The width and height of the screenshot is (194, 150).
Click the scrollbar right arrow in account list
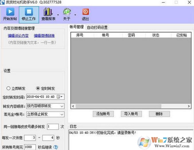point(189,106)
